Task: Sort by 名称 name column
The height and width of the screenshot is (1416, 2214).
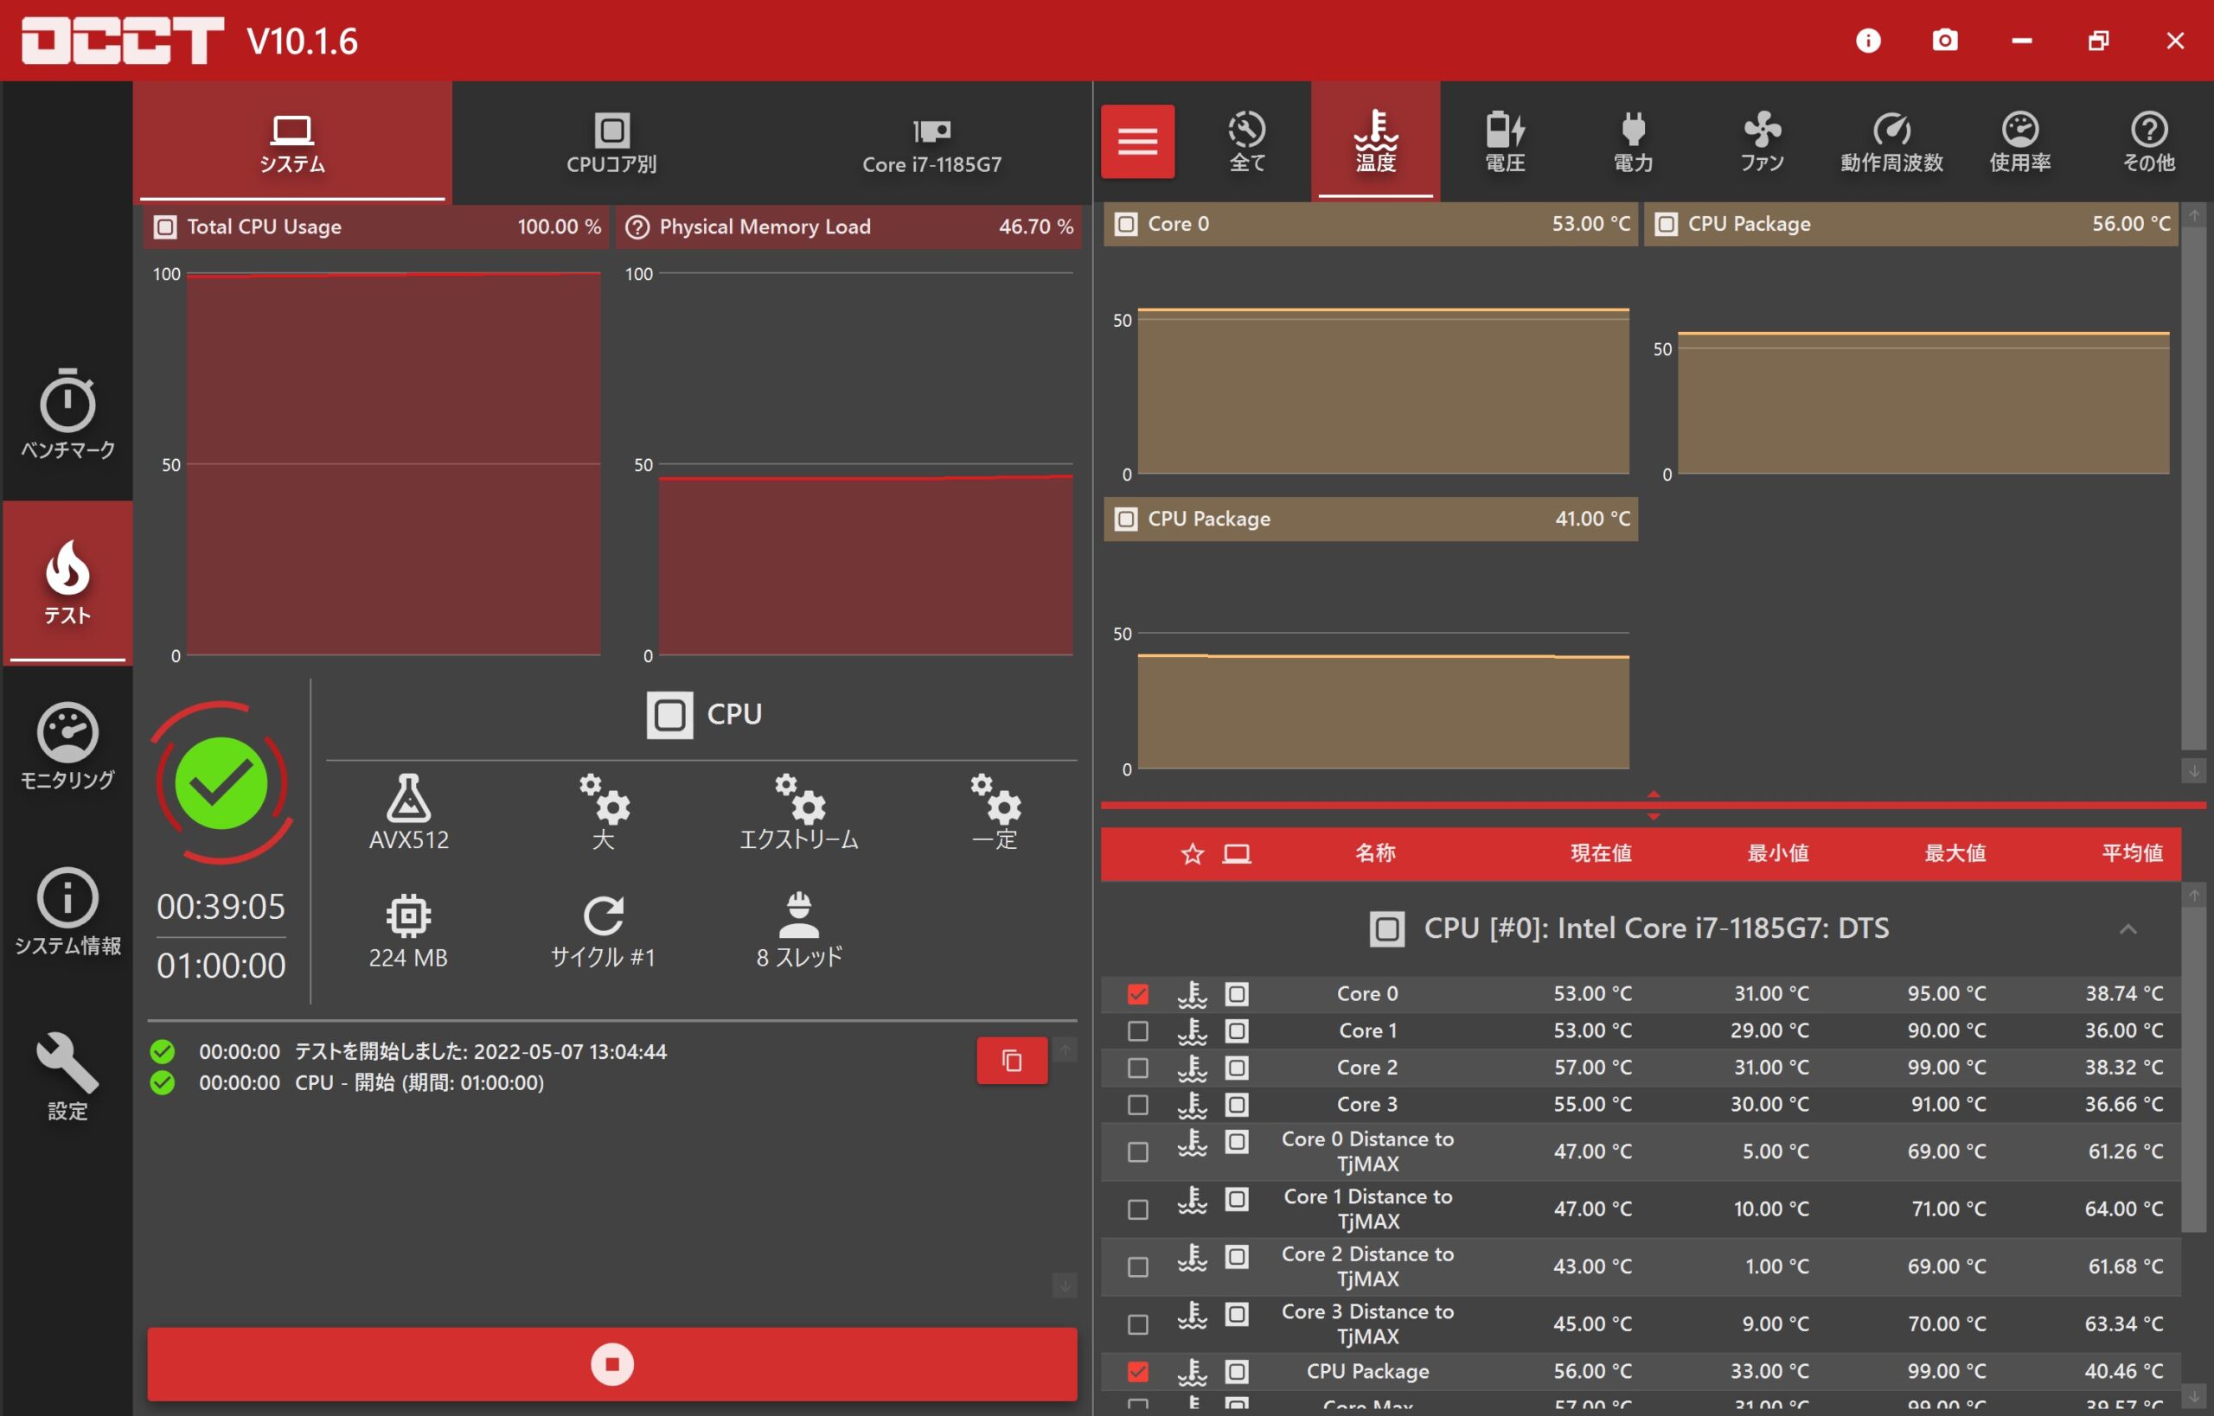Action: coord(1375,853)
